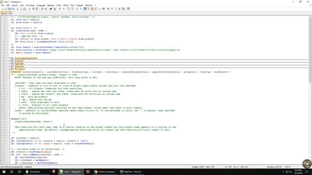Image resolution: width=312 pixels, height=175 pixels.
Task: Toggle synchronized vertical scrolling icon
Action: 68,9
